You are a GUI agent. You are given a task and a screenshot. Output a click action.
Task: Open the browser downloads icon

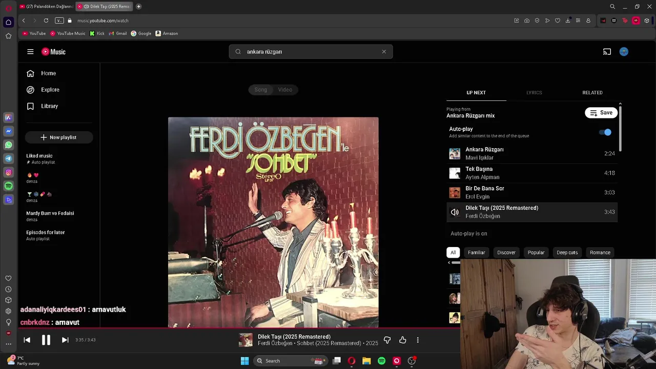[568, 20]
